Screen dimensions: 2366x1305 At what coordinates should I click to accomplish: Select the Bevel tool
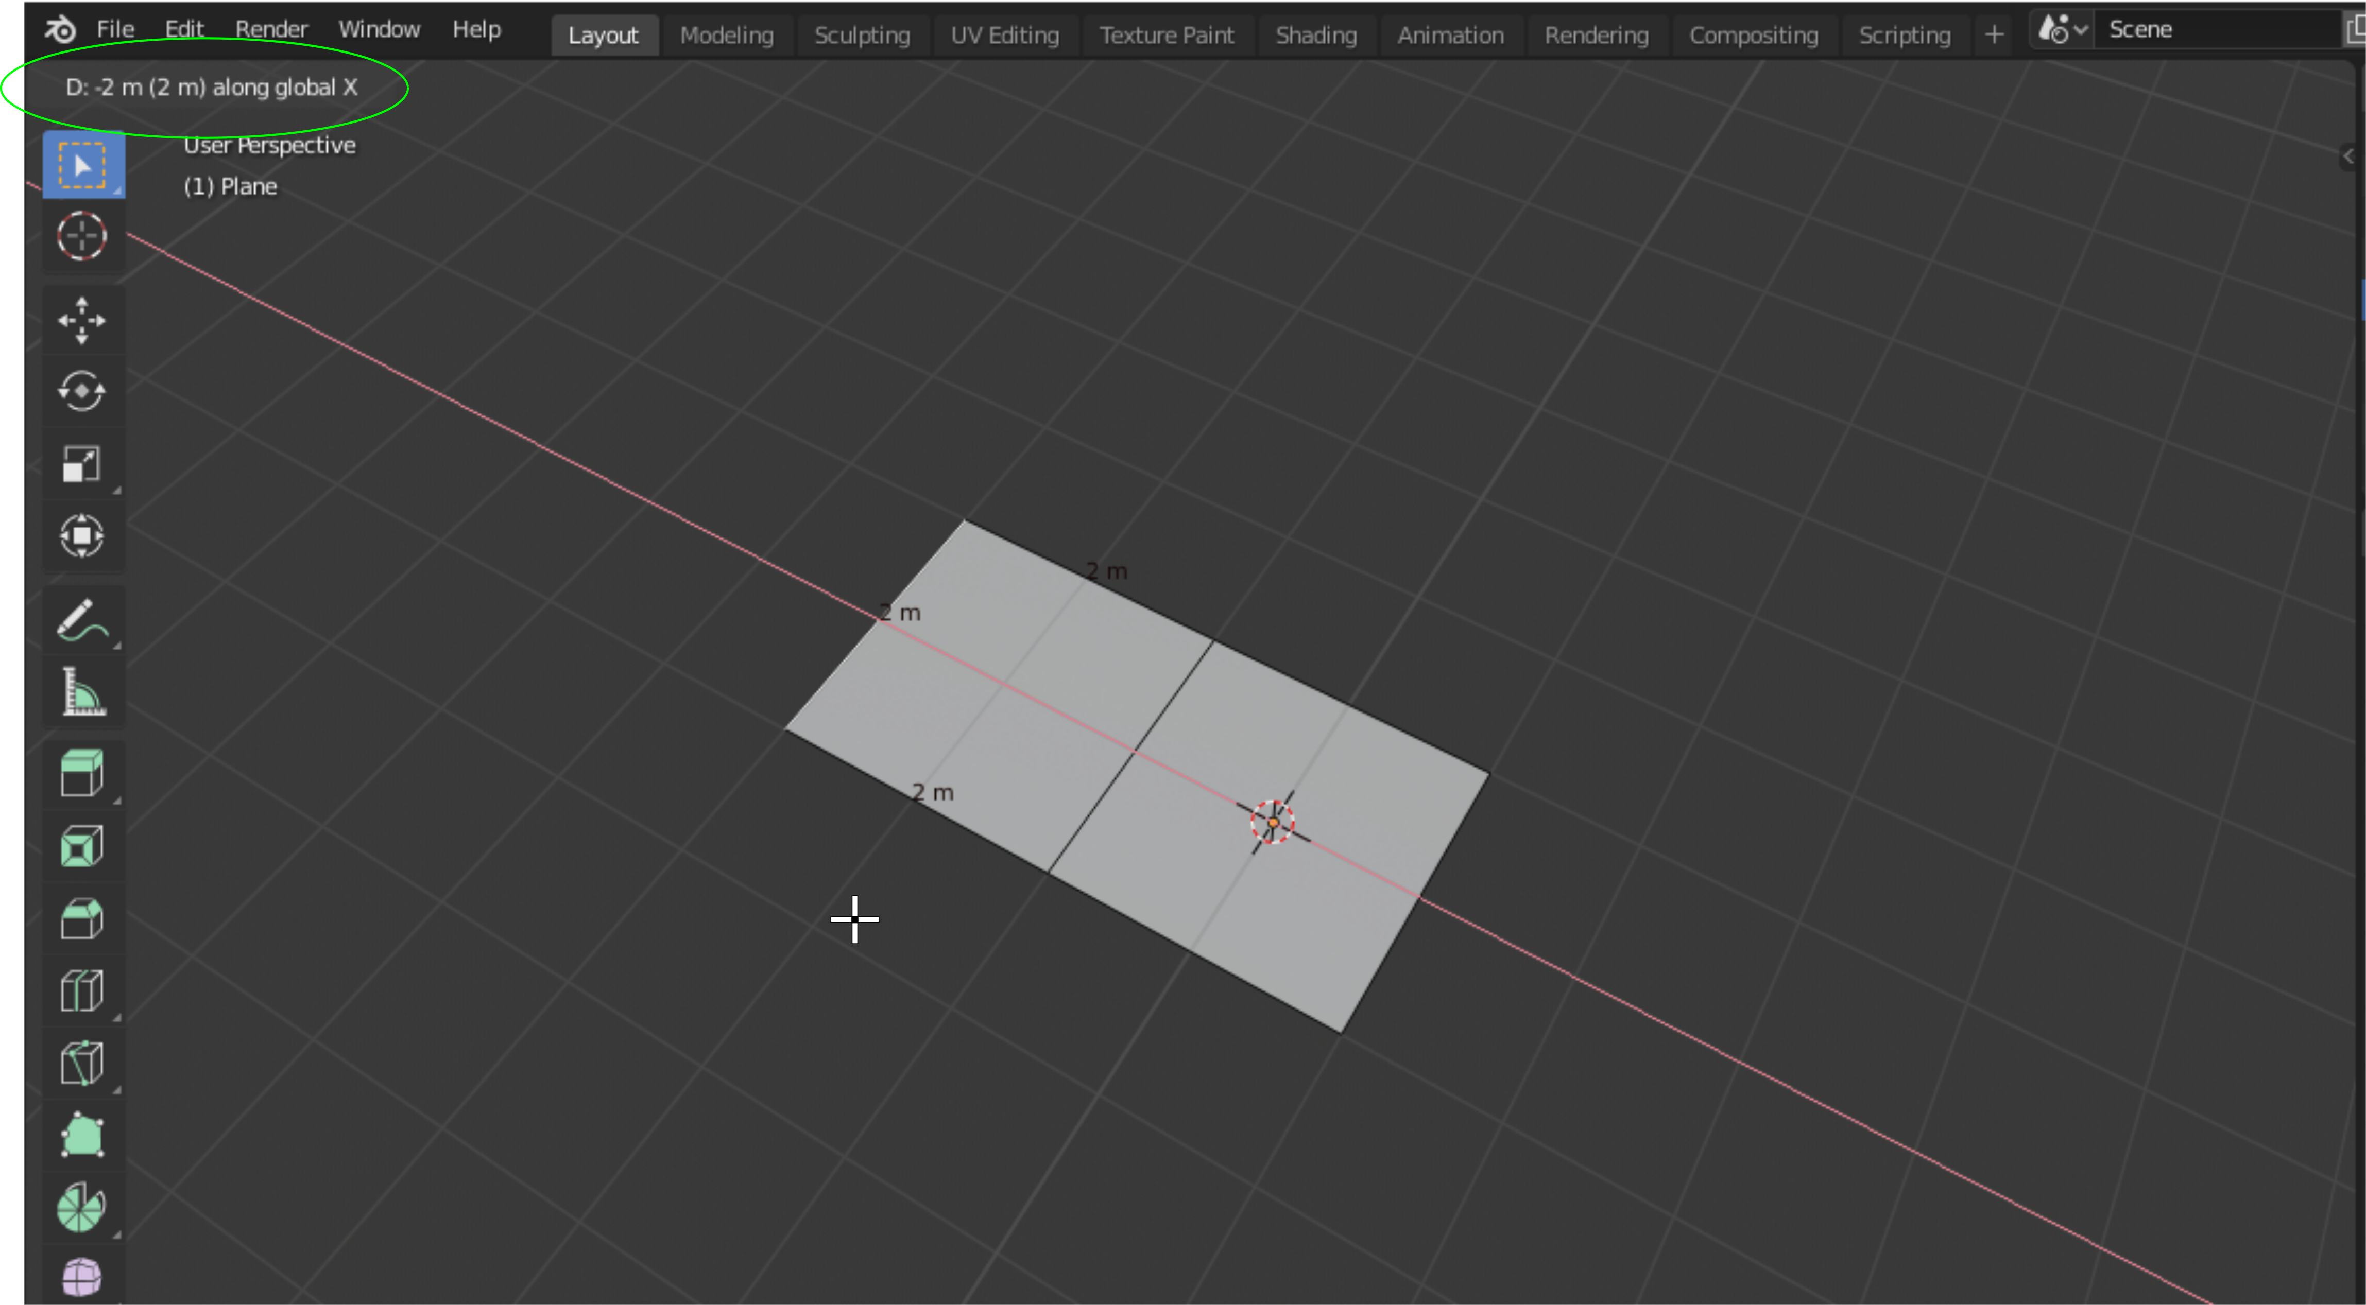(x=83, y=918)
